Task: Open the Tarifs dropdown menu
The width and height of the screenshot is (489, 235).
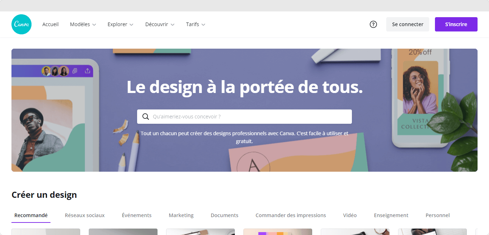Action: pos(195,24)
